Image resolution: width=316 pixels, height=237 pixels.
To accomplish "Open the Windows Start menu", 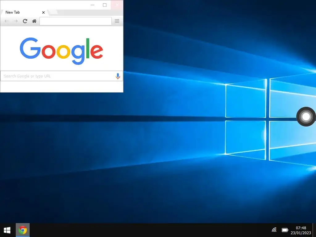I will (x=7, y=230).
